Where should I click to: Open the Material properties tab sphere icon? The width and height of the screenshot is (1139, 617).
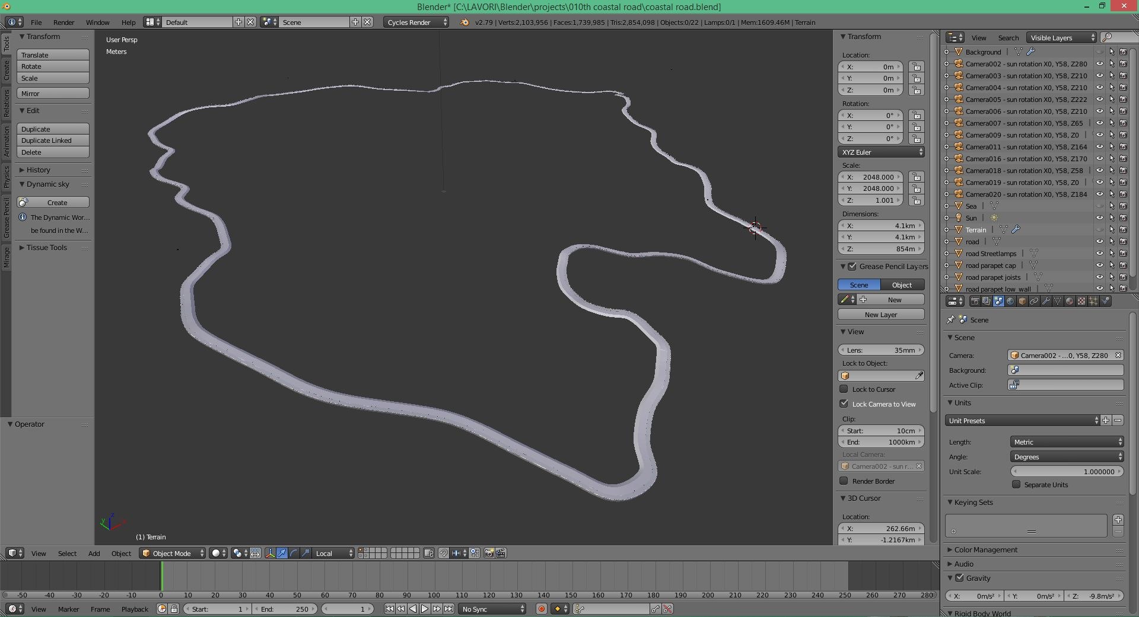click(1070, 301)
